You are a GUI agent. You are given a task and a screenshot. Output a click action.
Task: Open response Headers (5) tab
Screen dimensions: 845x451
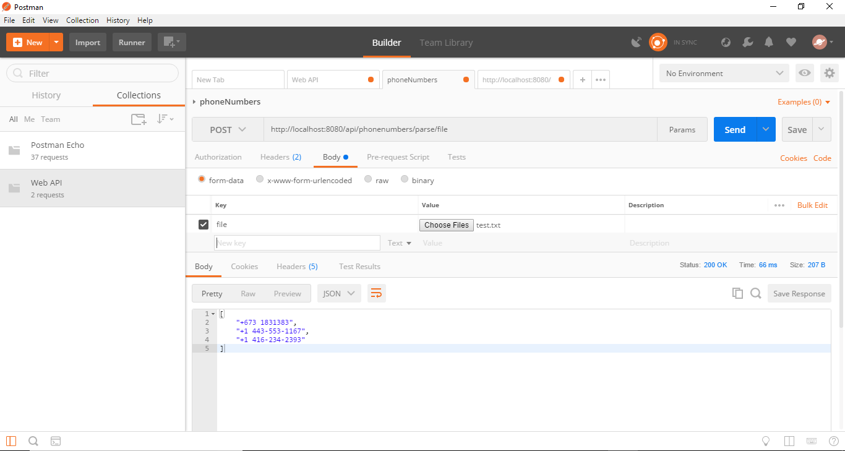pyautogui.click(x=297, y=267)
